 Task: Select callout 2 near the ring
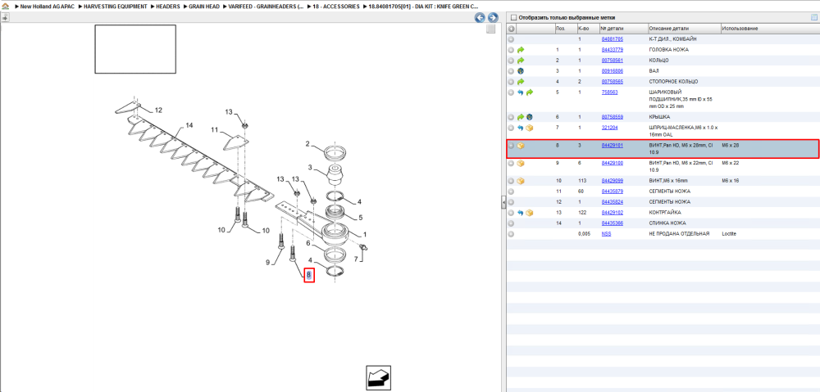pyautogui.click(x=307, y=143)
